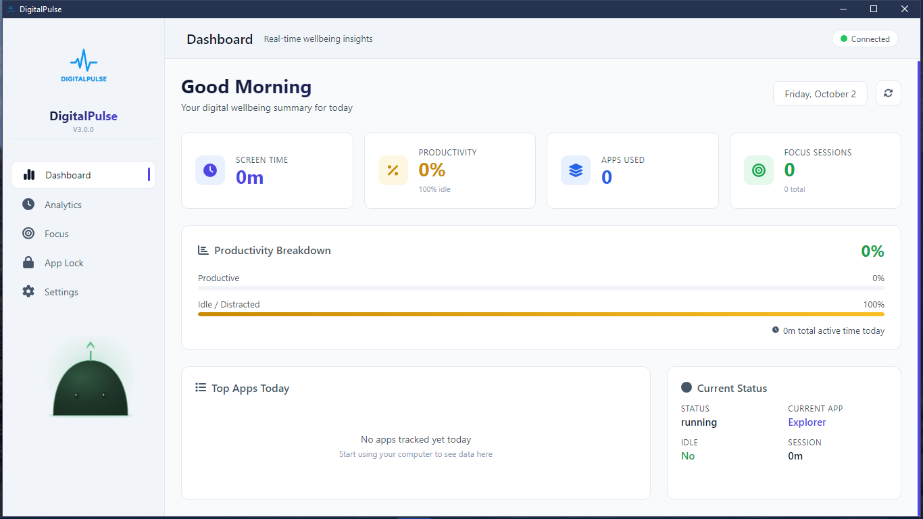Click the 'running' status value

[699, 422]
